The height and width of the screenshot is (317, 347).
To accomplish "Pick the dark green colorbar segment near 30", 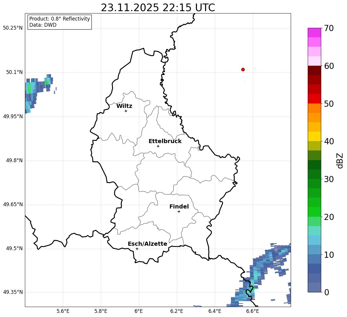I will pos(314,174).
